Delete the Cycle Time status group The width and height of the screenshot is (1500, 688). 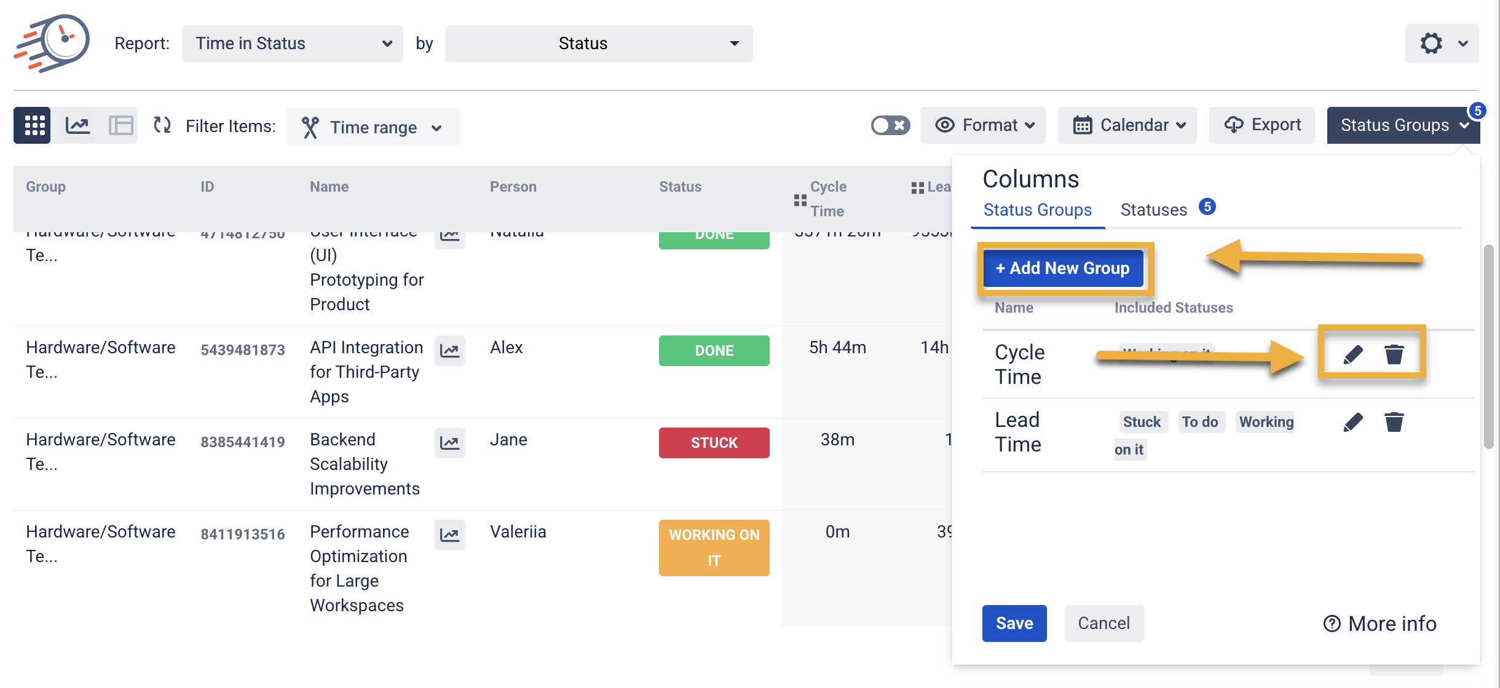[x=1394, y=354]
